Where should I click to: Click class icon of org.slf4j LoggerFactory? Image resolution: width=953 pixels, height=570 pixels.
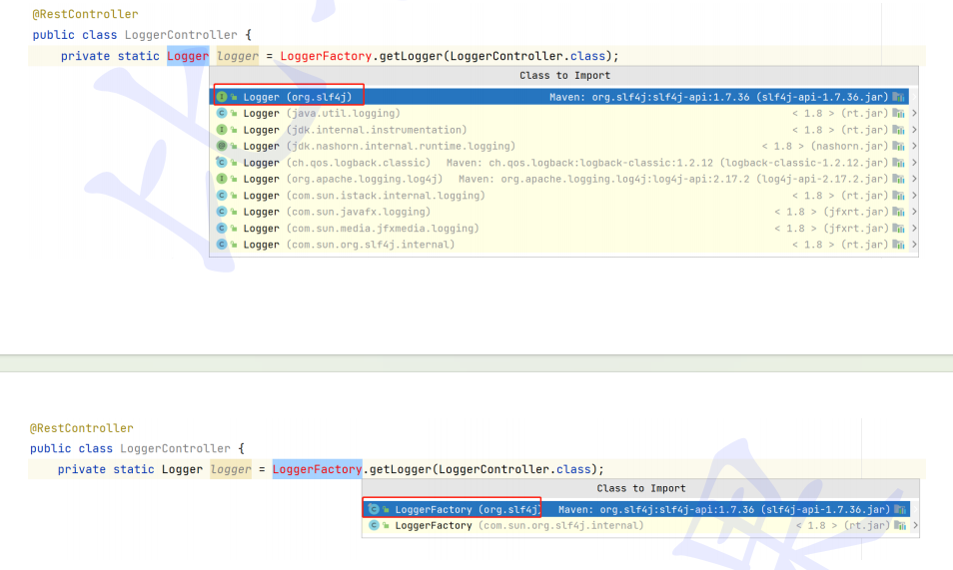374,509
